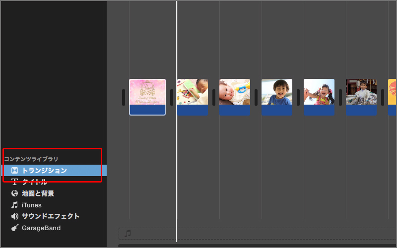The width and height of the screenshot is (397, 248).
Task: Click transition marker between boy and girl clips
Action: tap(298, 97)
